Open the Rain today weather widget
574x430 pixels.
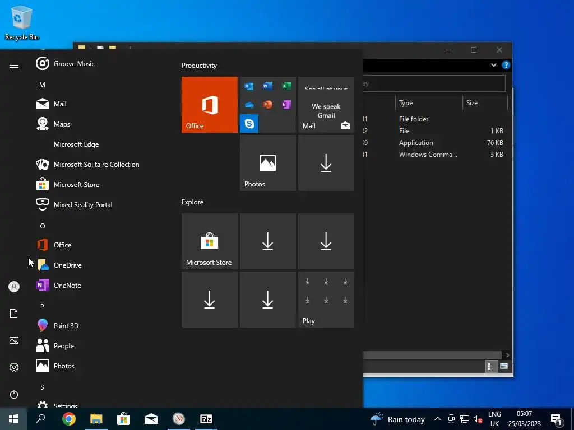[398, 419]
